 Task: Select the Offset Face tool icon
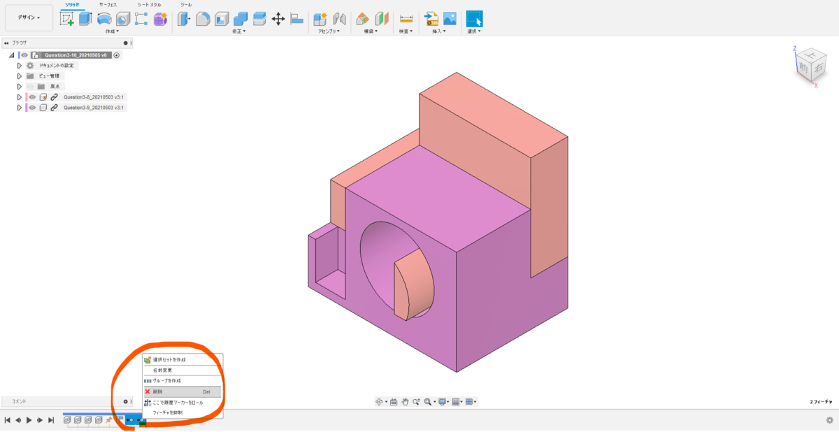pos(259,19)
